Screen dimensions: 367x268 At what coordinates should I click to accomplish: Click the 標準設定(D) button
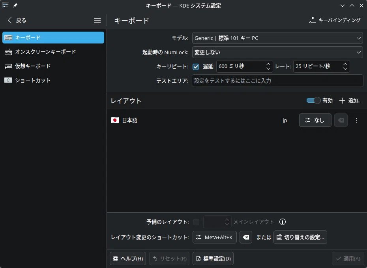coord(213,259)
